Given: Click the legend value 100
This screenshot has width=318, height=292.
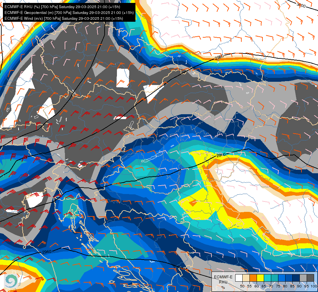Looking at the screenshot, I should pos(314,286).
